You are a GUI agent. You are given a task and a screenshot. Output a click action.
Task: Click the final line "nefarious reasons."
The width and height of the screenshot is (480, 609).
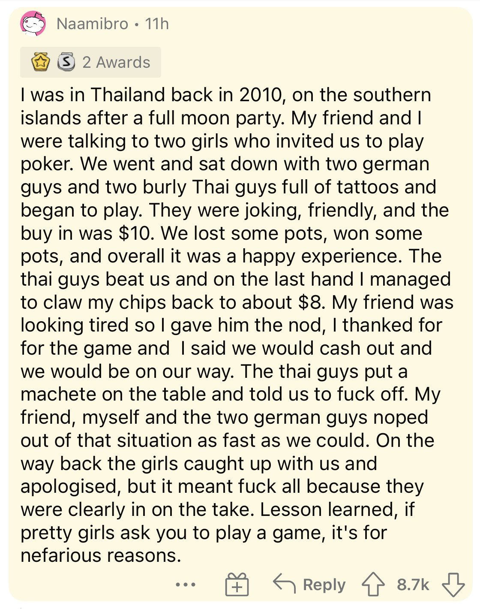(101, 556)
